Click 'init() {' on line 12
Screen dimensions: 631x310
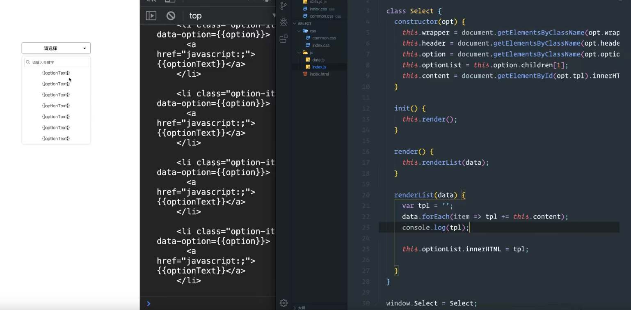(x=410, y=108)
